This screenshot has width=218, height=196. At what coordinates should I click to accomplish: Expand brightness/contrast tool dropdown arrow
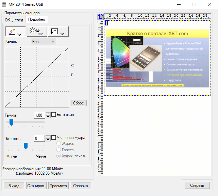tap(40, 34)
